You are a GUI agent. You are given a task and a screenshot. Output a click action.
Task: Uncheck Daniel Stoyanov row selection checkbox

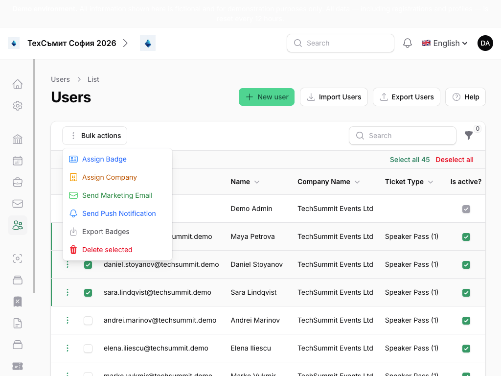pos(88,265)
